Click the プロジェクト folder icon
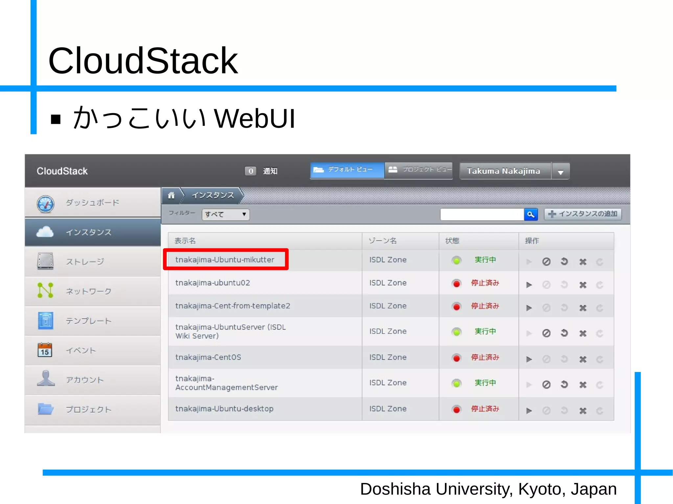 click(x=46, y=409)
